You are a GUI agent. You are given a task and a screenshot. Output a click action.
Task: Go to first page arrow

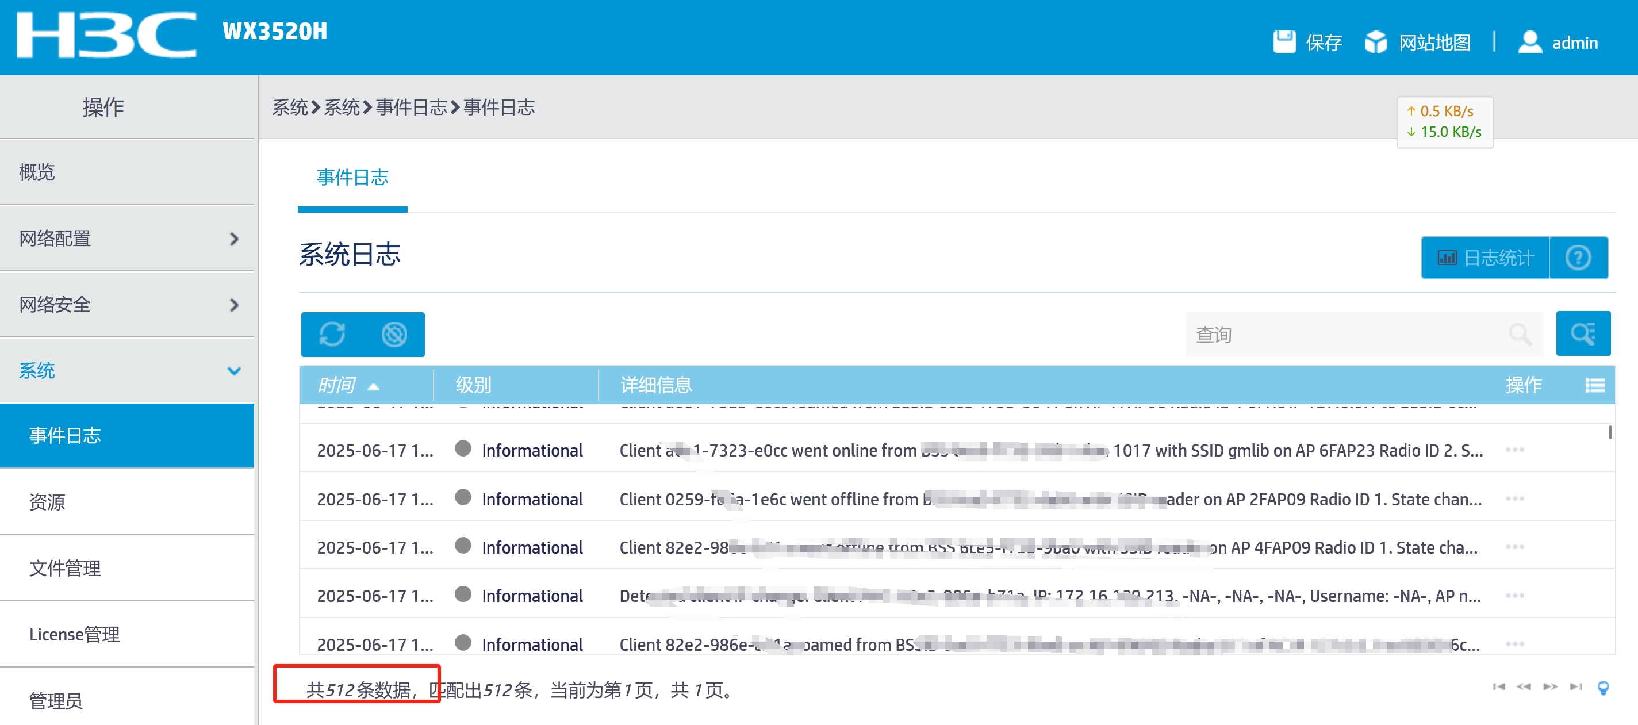click(x=1499, y=687)
